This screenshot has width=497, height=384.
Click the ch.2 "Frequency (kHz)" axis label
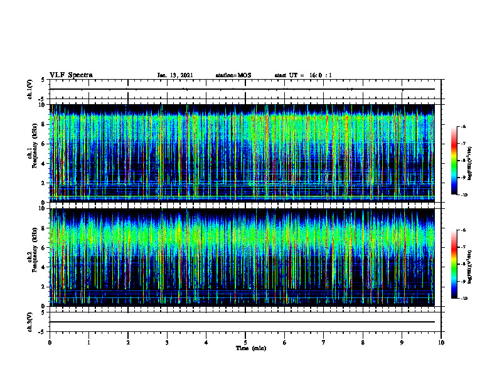[x=34, y=250]
